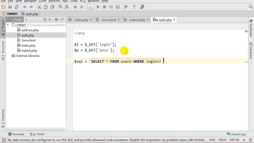Click the Synchronize toolbar icon

17,7
